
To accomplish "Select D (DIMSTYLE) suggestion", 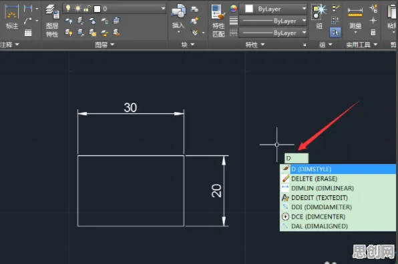I will click(338, 169).
